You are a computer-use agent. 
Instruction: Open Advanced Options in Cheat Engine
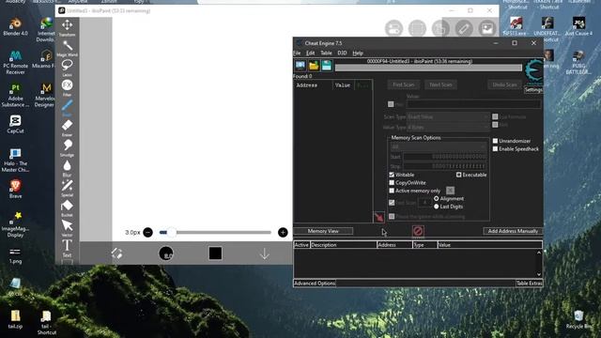[315, 284]
